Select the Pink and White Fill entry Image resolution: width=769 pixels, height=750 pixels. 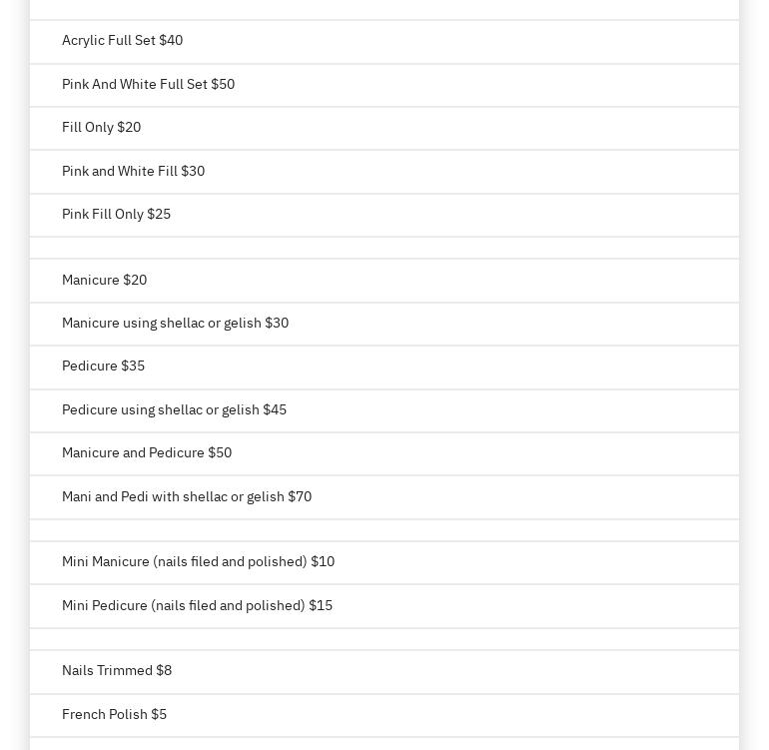[x=133, y=172]
